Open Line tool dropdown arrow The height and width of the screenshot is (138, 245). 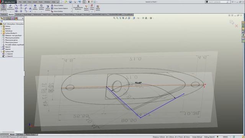pyautogui.click(x=19, y=5)
